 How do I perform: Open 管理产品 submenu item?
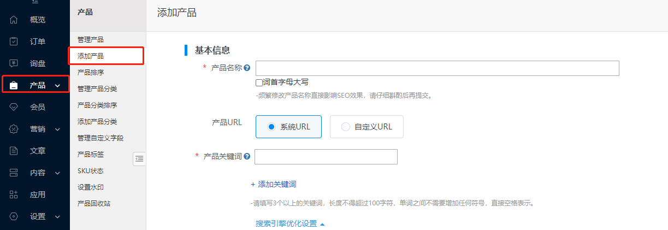[x=90, y=39]
